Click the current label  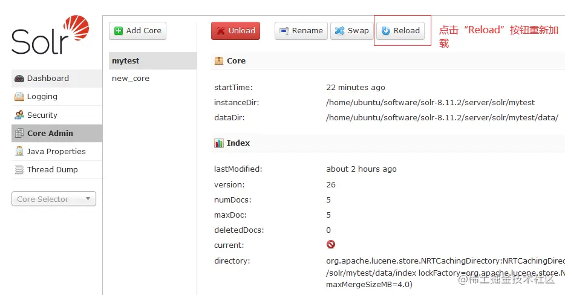229,245
